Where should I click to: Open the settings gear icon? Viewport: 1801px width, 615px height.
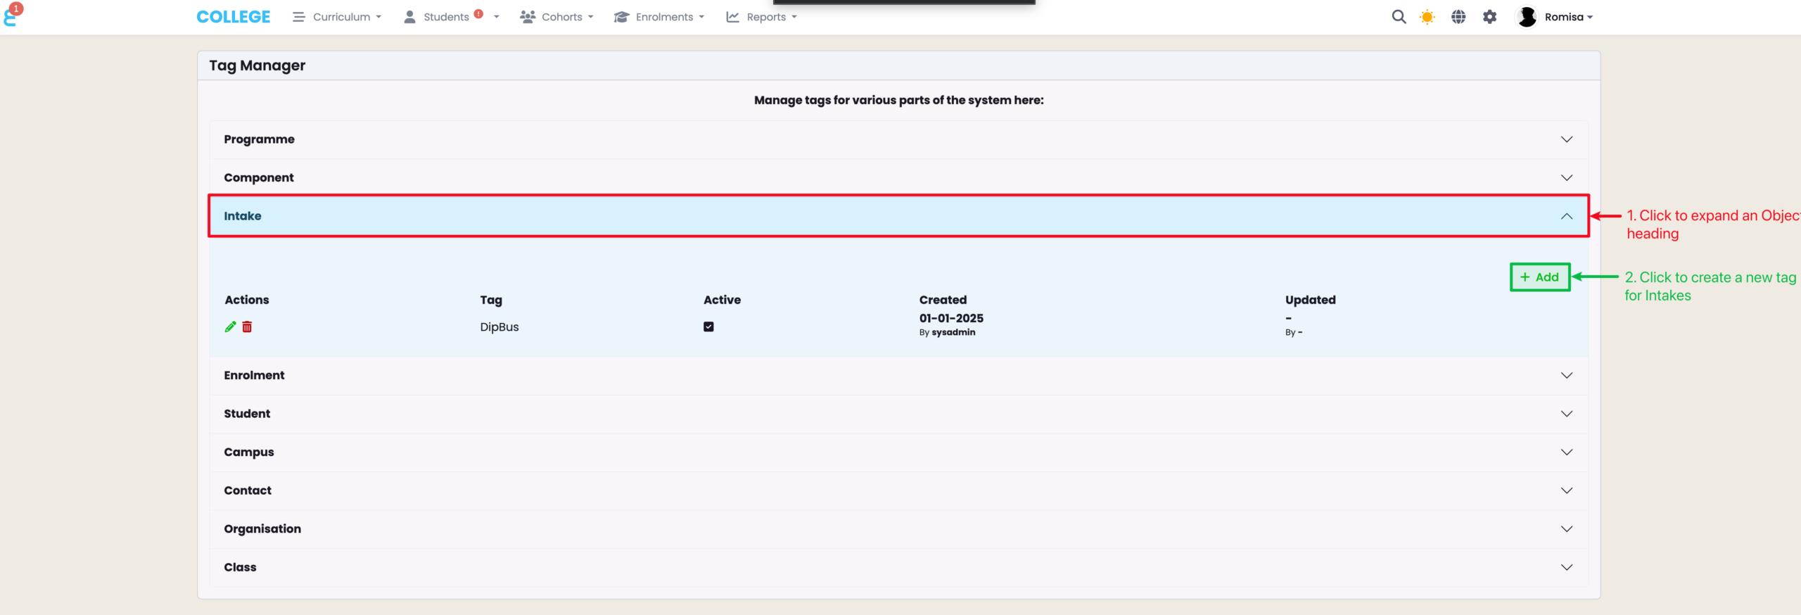1489,17
